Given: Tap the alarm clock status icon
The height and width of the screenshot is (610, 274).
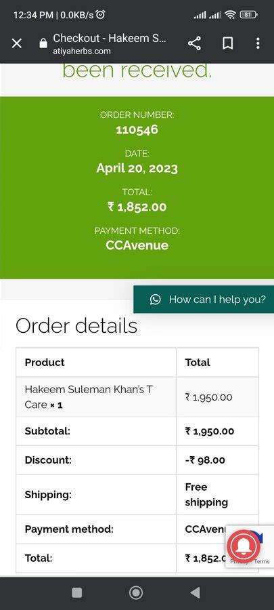Looking at the screenshot, I should [101, 15].
